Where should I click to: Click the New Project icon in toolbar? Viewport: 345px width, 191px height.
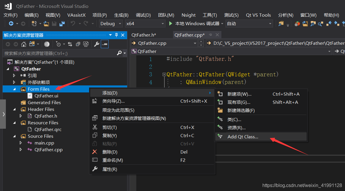34,23
